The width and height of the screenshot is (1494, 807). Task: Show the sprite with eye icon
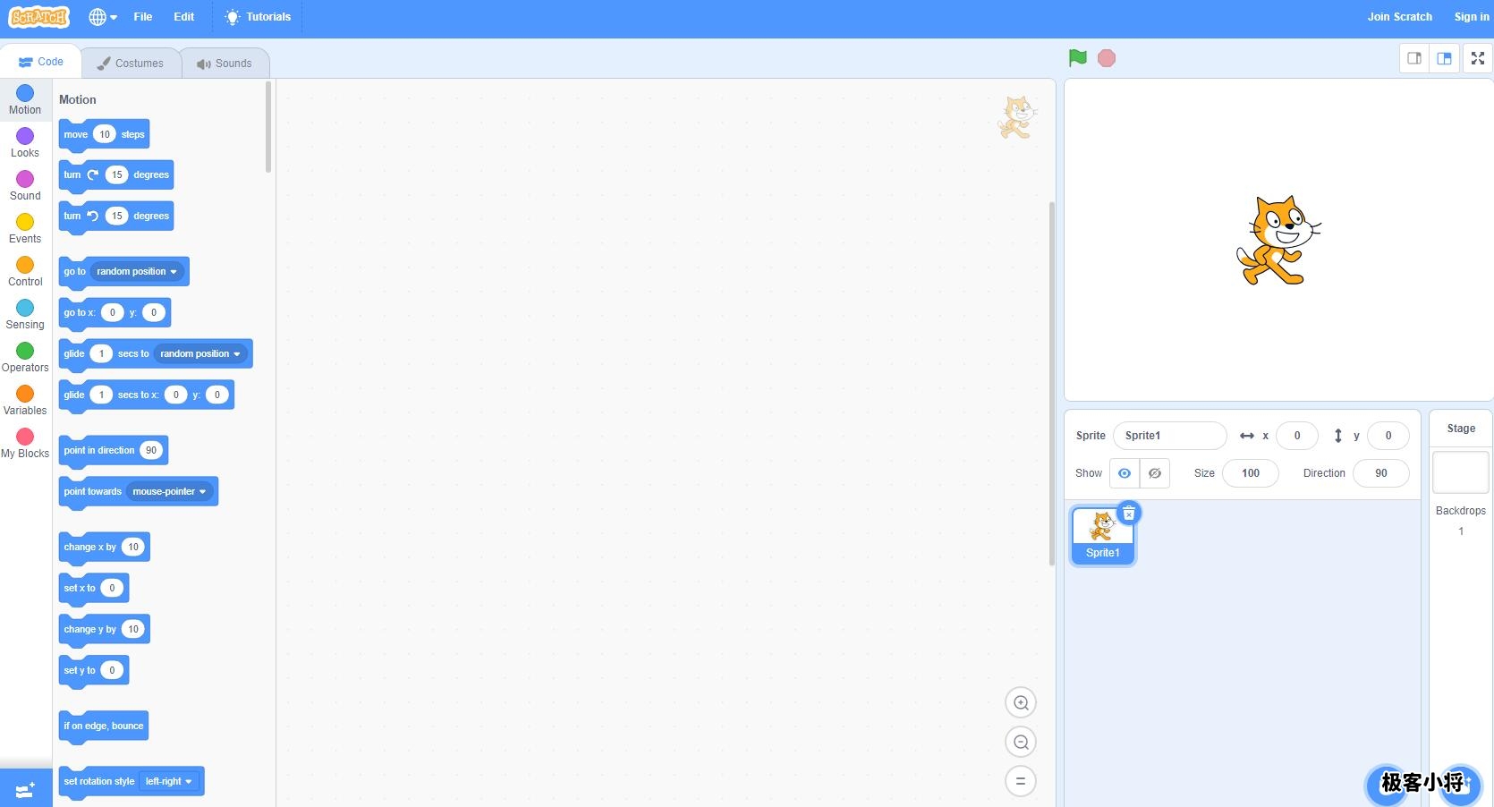[x=1125, y=473]
